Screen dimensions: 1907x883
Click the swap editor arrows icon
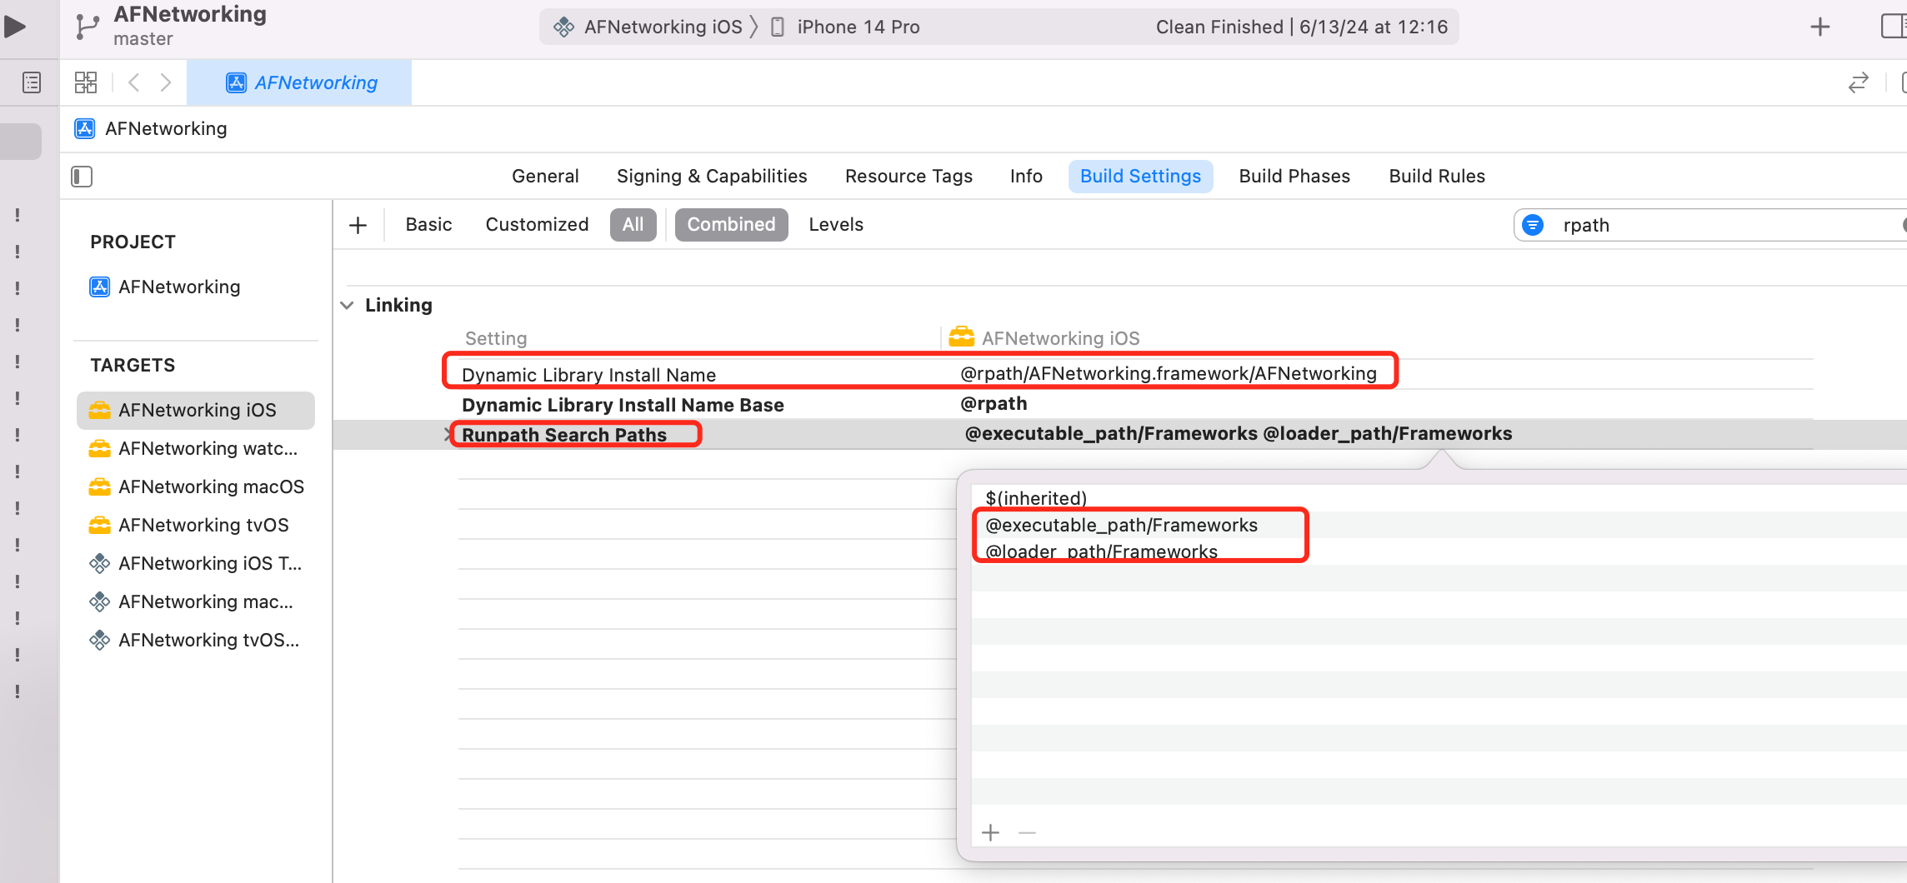tap(1859, 82)
